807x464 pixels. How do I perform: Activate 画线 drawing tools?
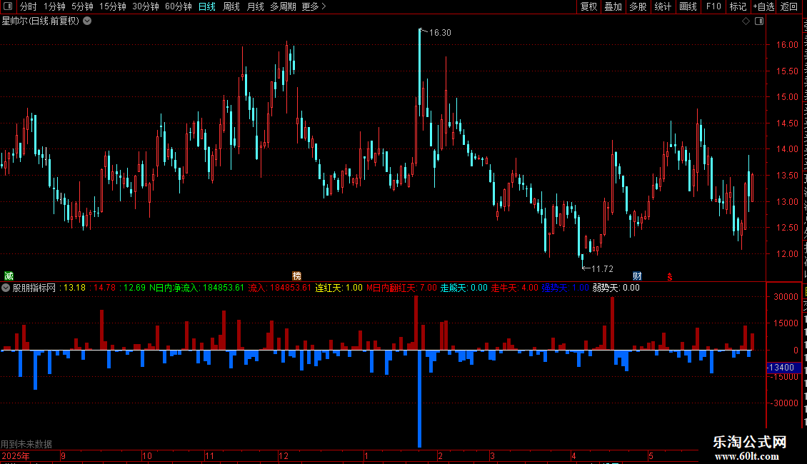688,6
